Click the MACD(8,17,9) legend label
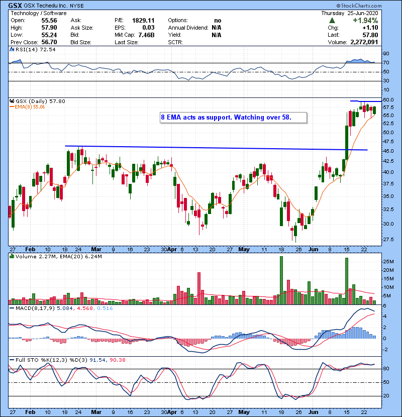 (35, 308)
